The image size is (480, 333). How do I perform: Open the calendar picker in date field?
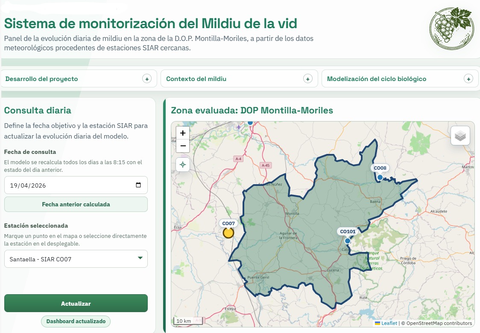tap(138, 185)
